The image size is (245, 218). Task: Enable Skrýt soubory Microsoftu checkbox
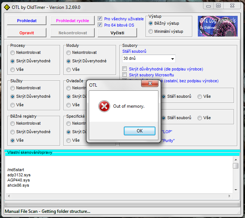[x=125, y=75]
